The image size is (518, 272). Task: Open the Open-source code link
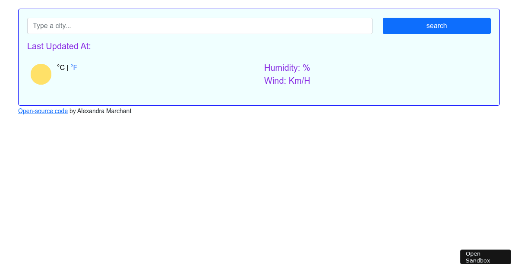pyautogui.click(x=43, y=111)
